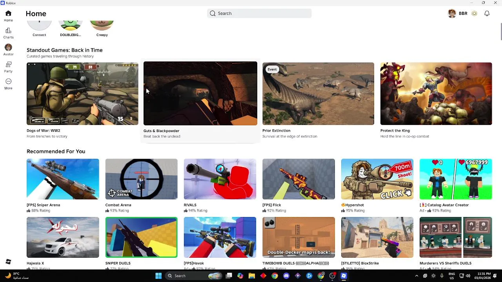Click the Prior Extinction title
502x282 pixels.
tap(276, 130)
